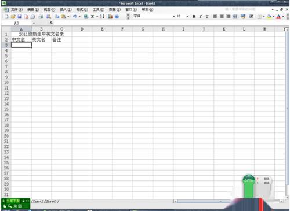Image resolution: width=290 pixels, height=211 pixels.
Task: Open the 文件 (File) menu
Action: (17, 9)
